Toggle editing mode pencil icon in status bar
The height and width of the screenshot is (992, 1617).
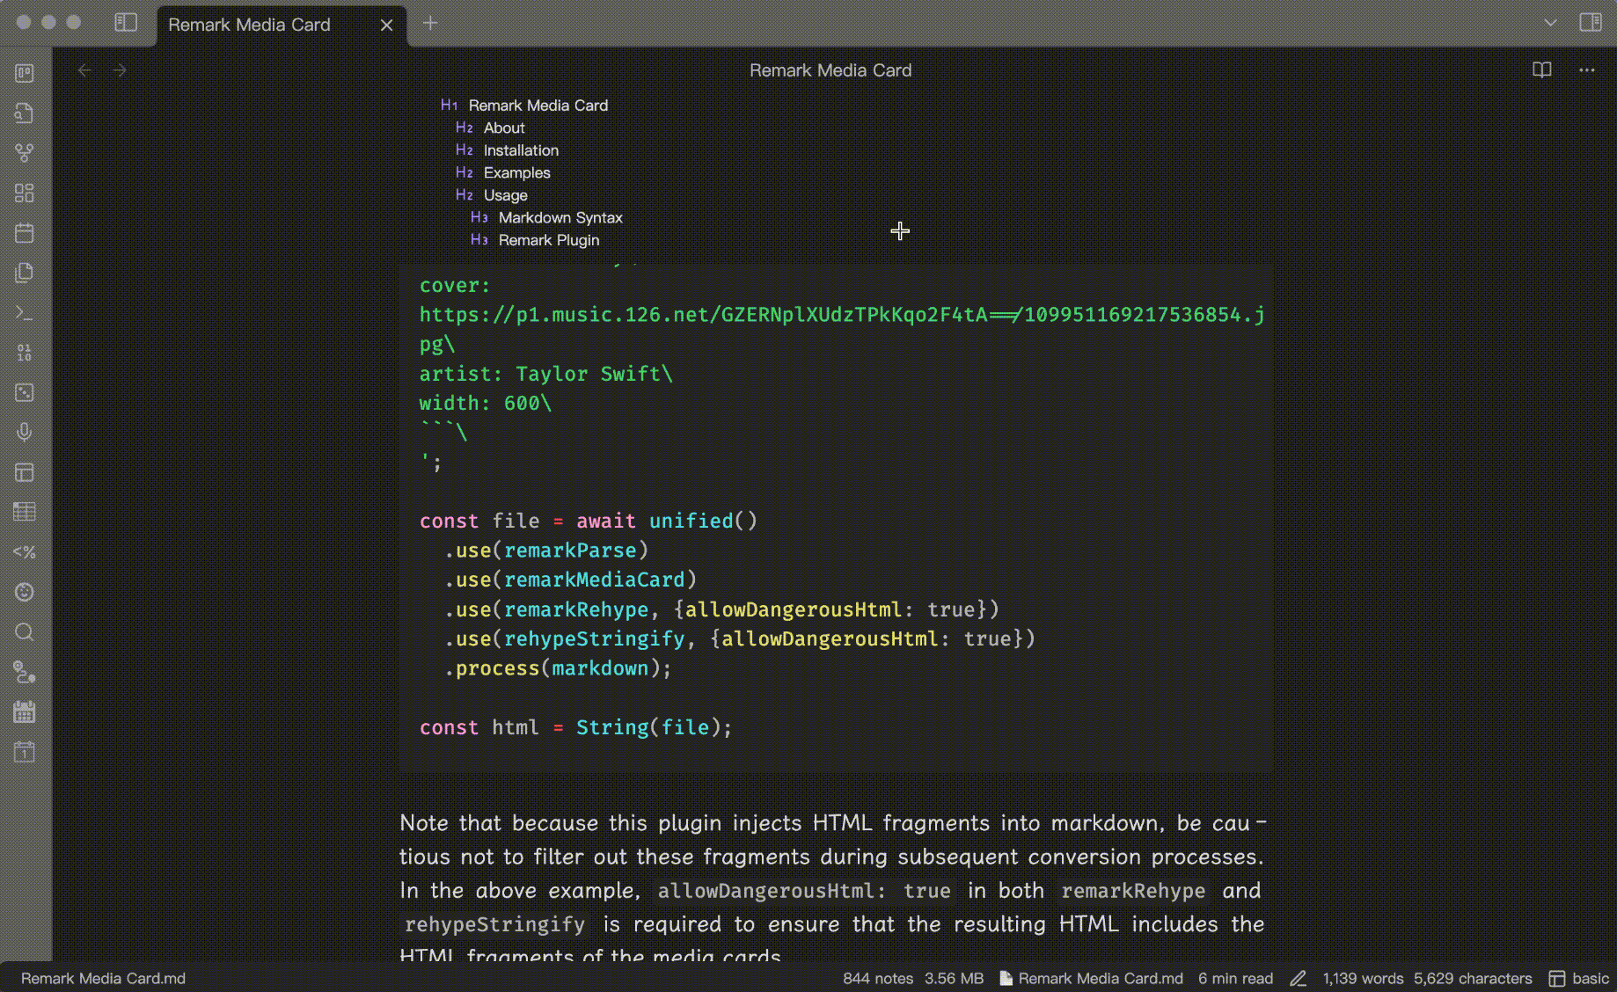[1298, 978]
